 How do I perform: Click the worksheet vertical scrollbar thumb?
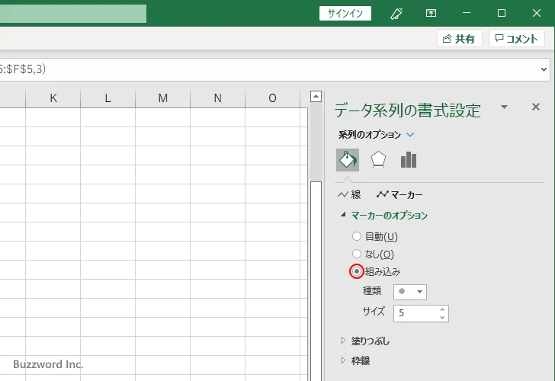pyautogui.click(x=316, y=281)
